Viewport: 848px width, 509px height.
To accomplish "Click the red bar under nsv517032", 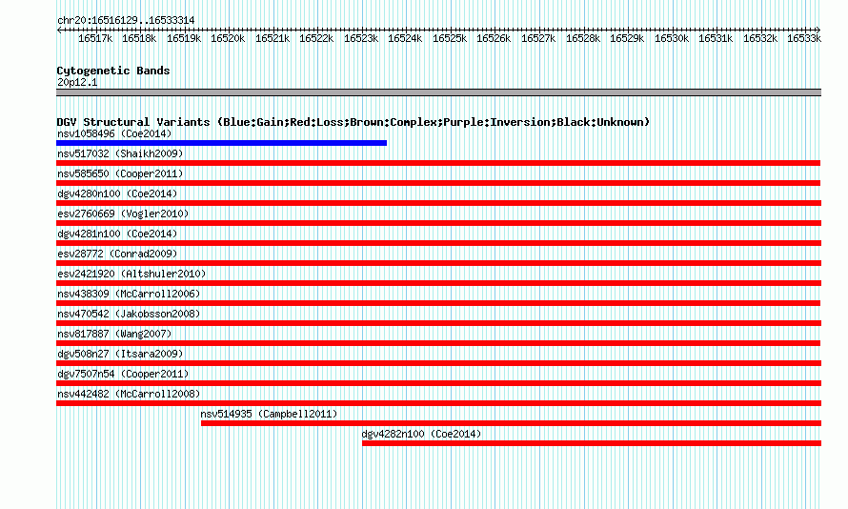I will 438,163.
